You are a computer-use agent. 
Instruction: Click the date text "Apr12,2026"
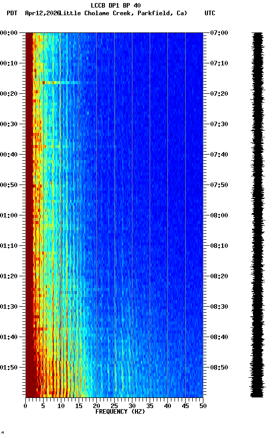pos(43,13)
